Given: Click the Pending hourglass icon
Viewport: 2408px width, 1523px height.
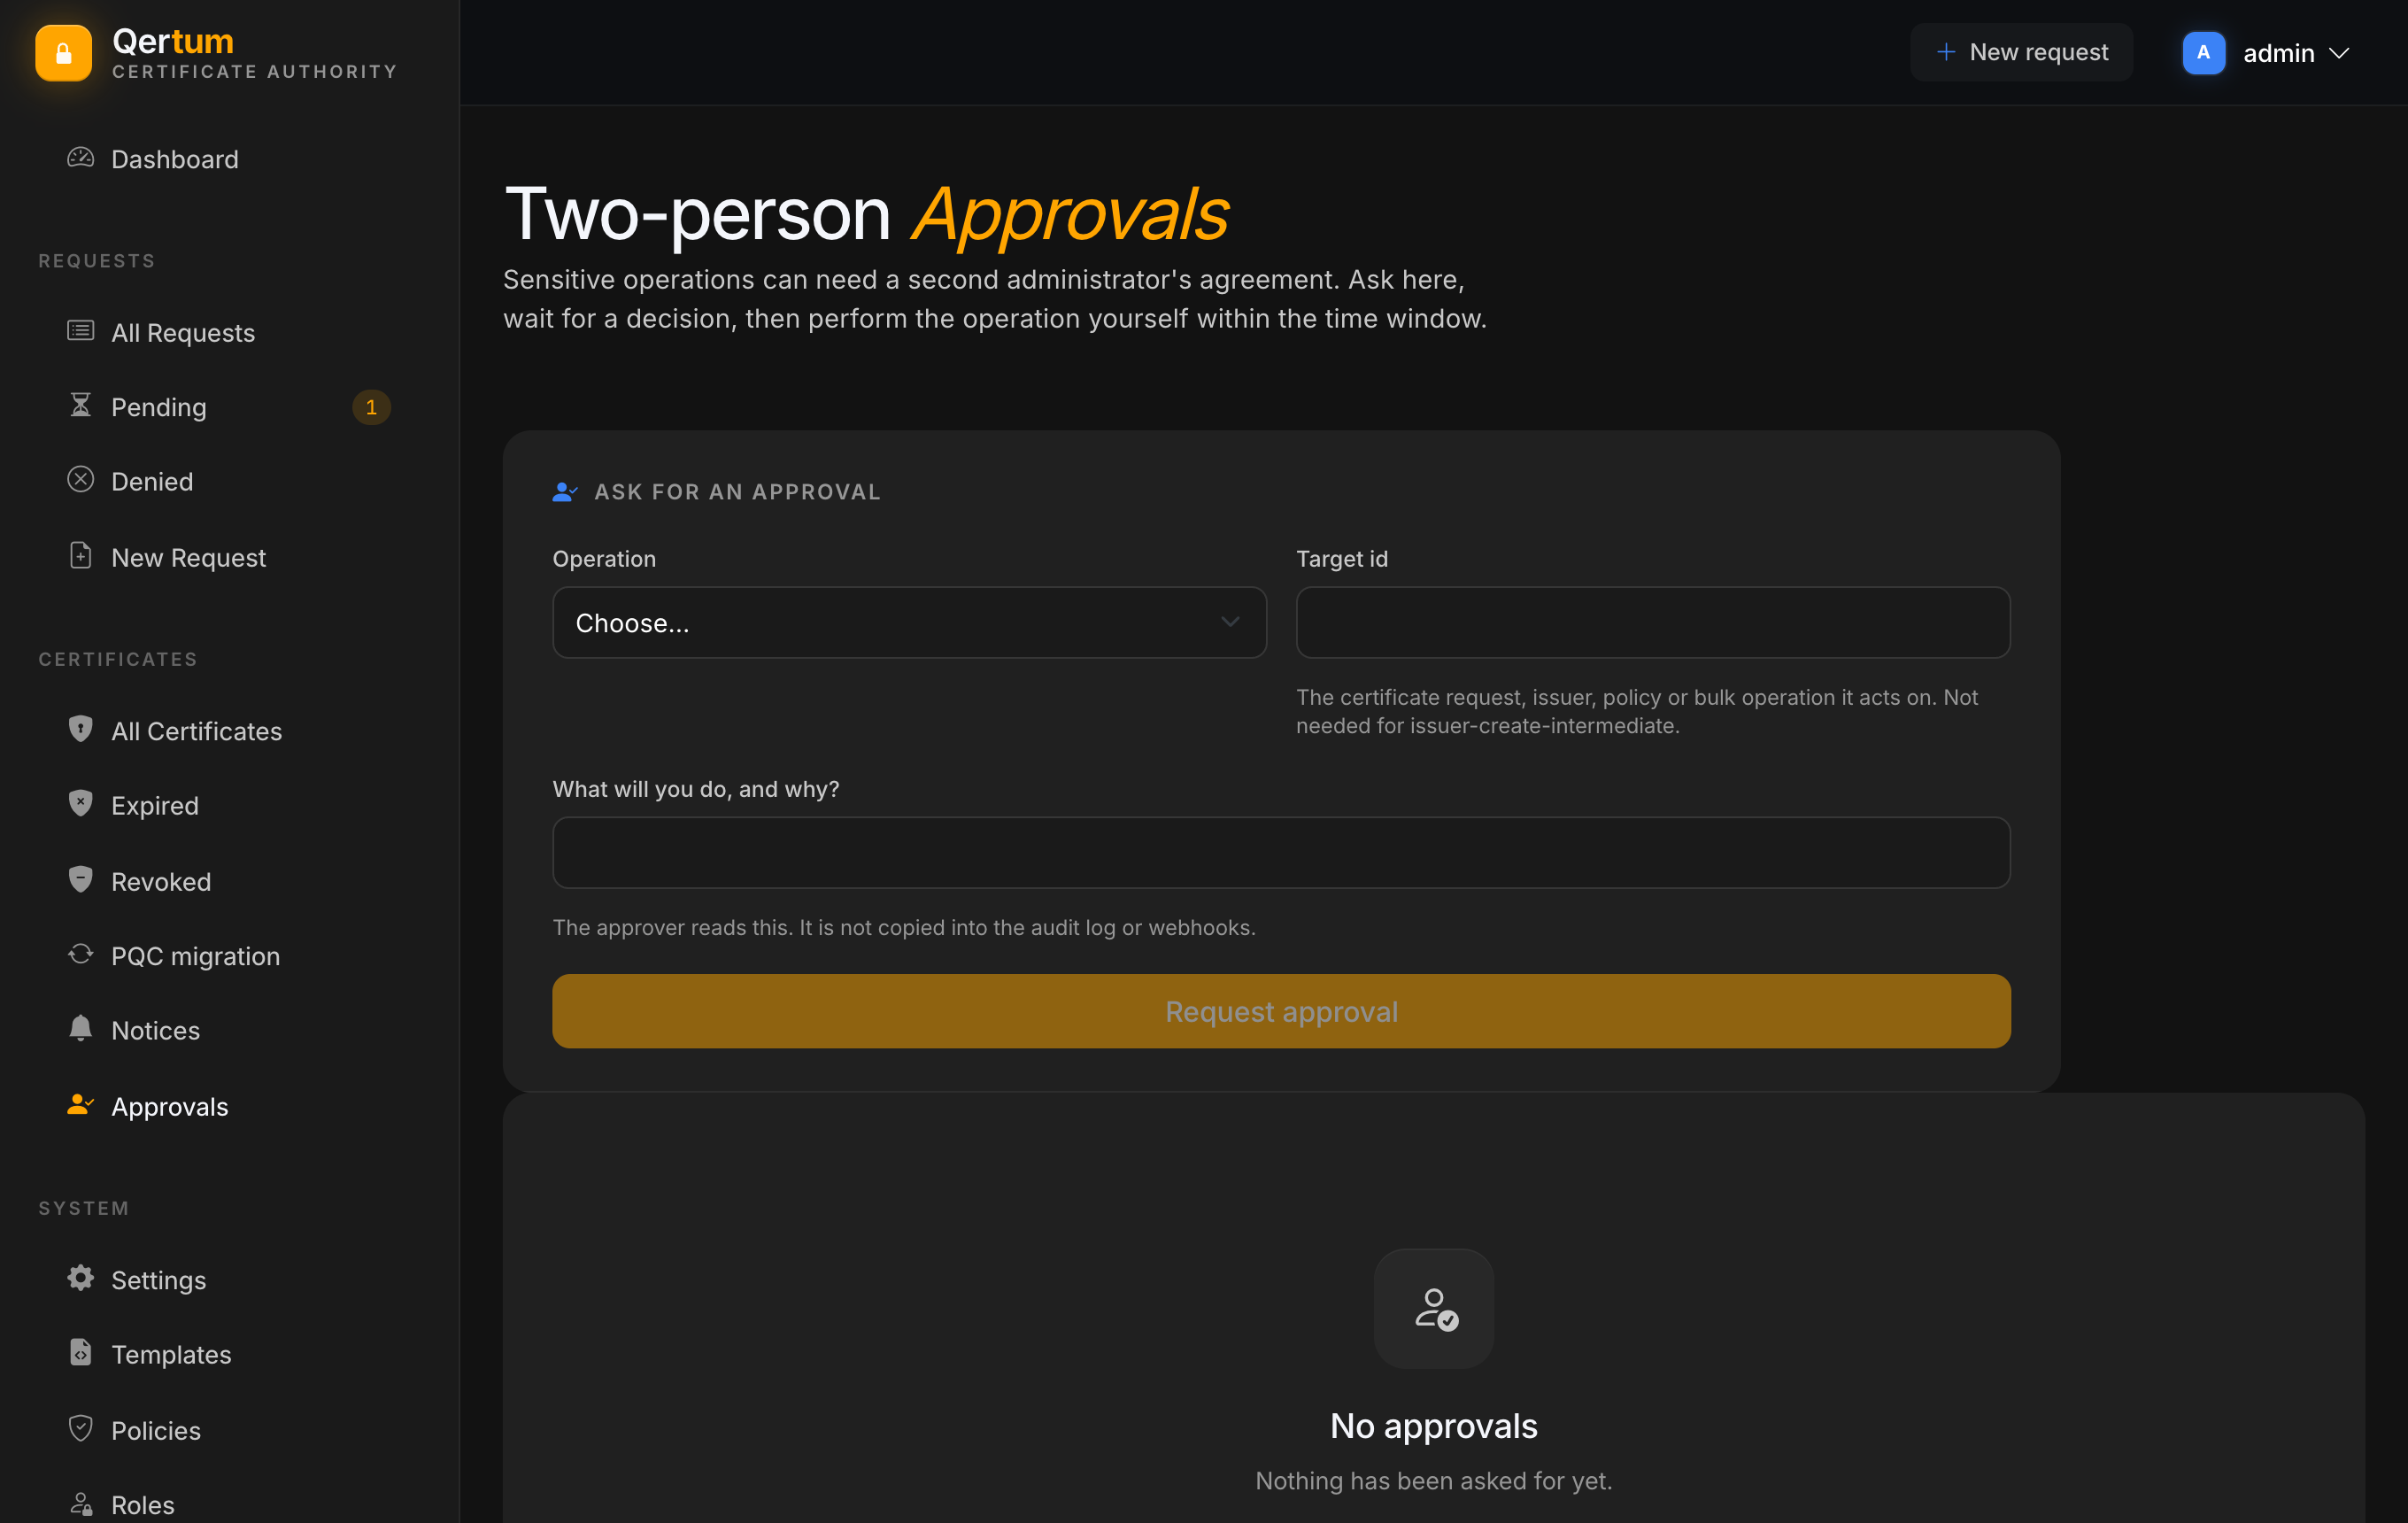Looking at the screenshot, I should tap(80, 405).
